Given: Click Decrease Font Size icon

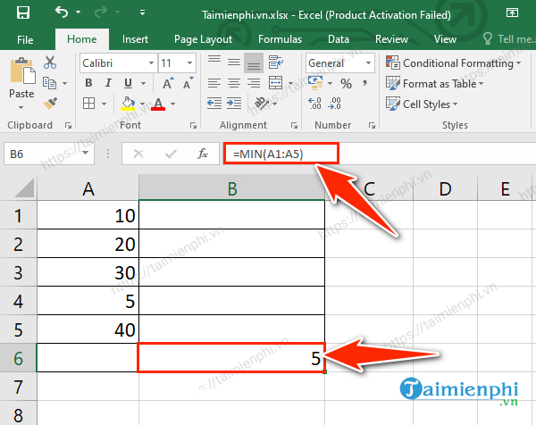Looking at the screenshot, I should [x=188, y=83].
